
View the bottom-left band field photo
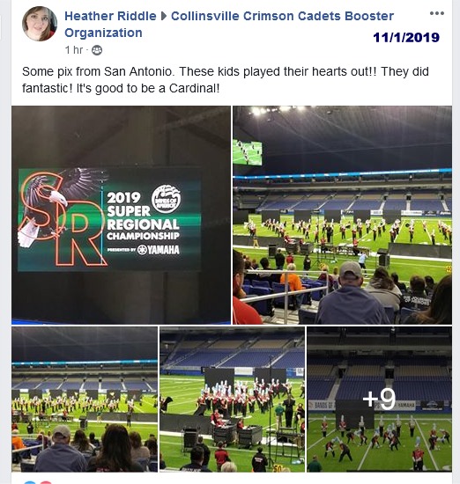click(x=85, y=400)
